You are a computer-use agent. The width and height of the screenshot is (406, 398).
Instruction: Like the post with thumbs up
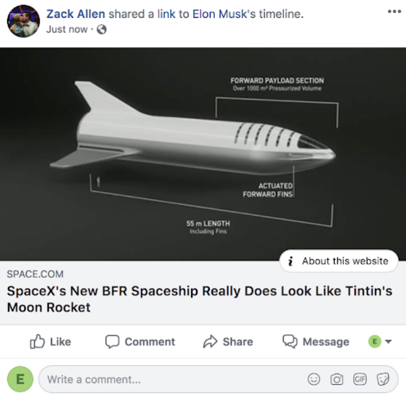tap(50, 342)
